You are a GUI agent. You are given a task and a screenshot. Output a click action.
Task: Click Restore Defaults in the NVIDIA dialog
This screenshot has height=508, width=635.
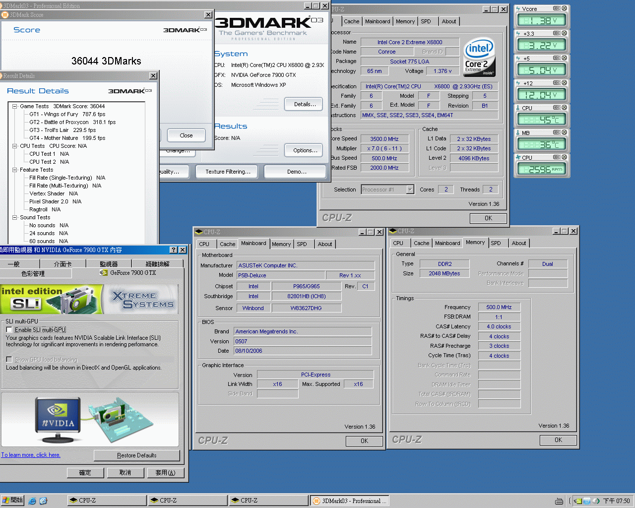click(x=136, y=455)
